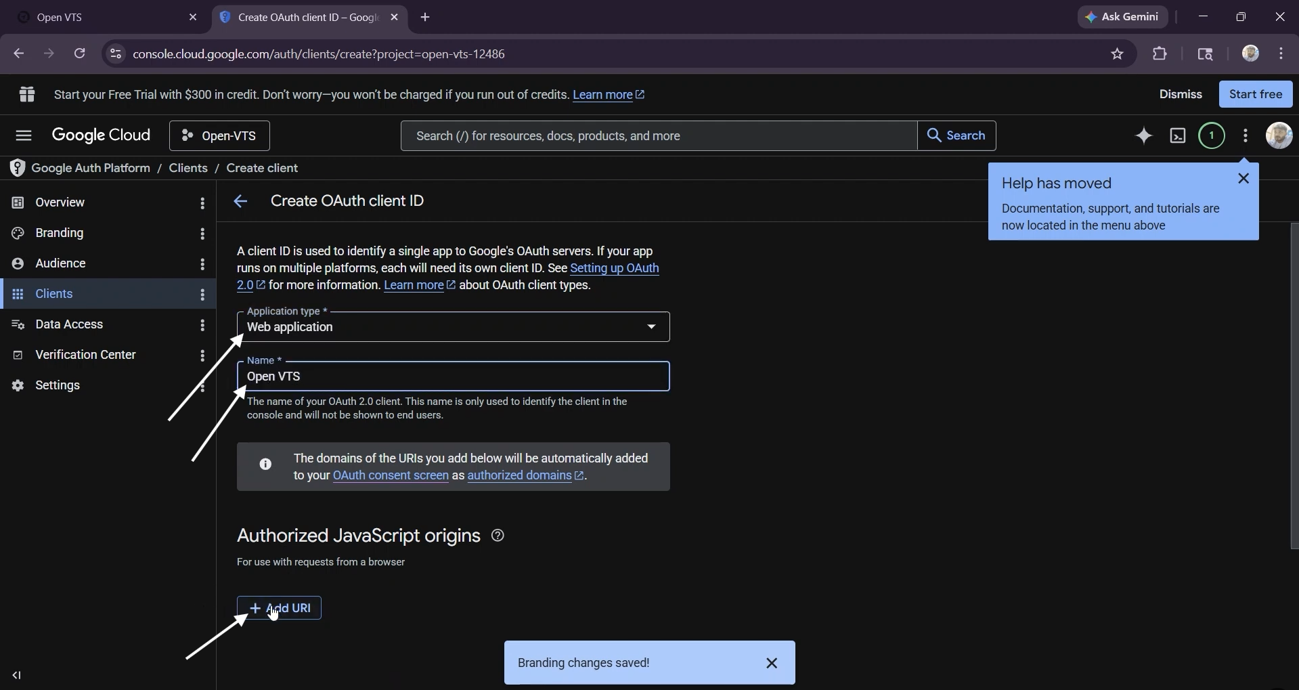Open the OAuth consent screen link

pos(391,475)
